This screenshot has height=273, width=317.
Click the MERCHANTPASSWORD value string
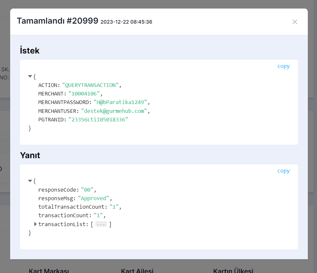point(120,102)
